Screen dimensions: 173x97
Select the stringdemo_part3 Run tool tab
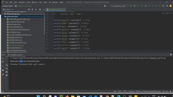tap(16, 55)
